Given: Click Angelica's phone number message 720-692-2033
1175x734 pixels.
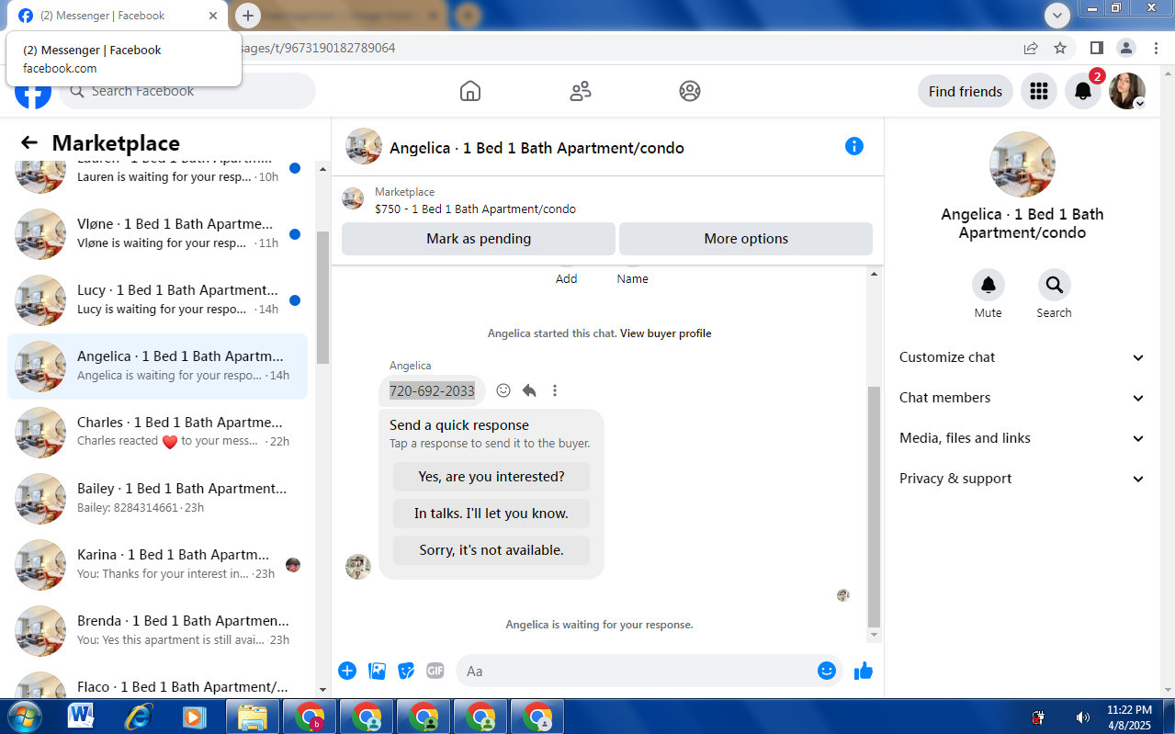Looking at the screenshot, I should click(x=432, y=390).
